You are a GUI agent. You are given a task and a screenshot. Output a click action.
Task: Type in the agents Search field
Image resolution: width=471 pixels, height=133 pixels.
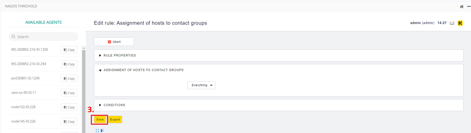[46, 37]
